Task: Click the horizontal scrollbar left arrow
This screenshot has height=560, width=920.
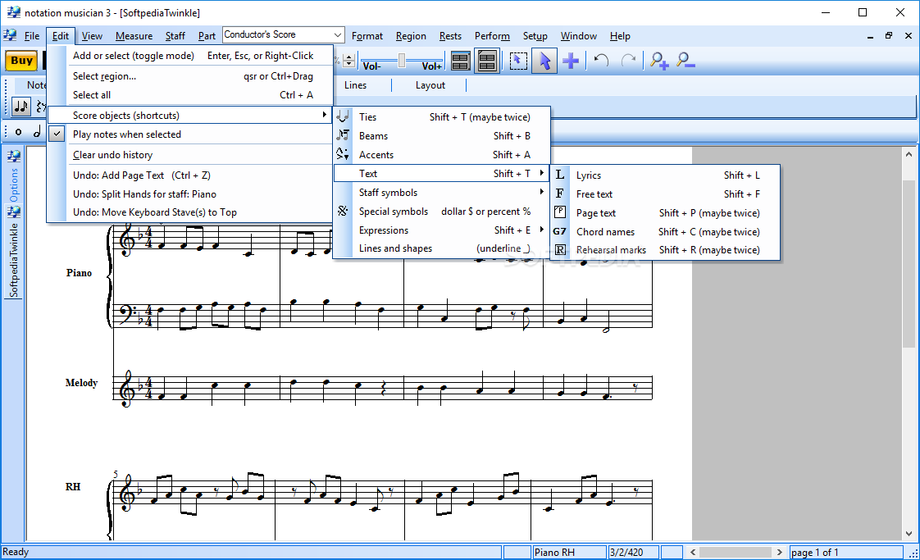Action: (x=693, y=553)
